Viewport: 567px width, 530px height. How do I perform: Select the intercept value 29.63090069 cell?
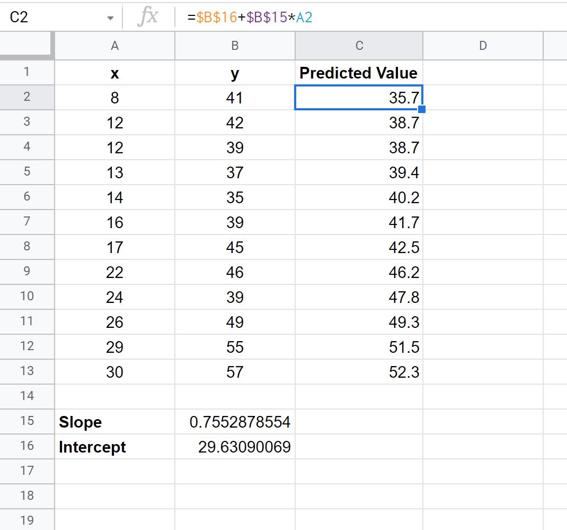tap(235, 447)
